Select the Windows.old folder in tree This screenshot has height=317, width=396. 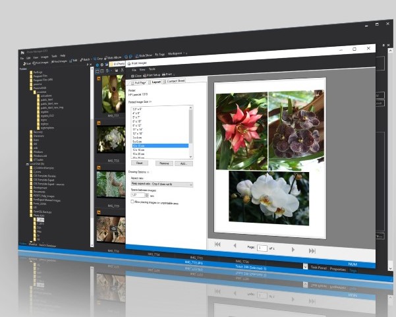pyautogui.click(x=40, y=156)
